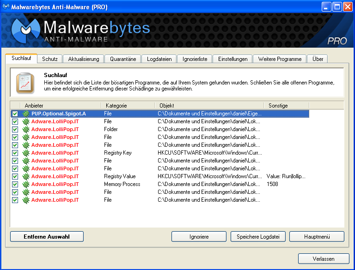This screenshot has width=355, height=270.
Task: Select the PUP.Optional.Spigot.A name text
Action: coord(59,114)
